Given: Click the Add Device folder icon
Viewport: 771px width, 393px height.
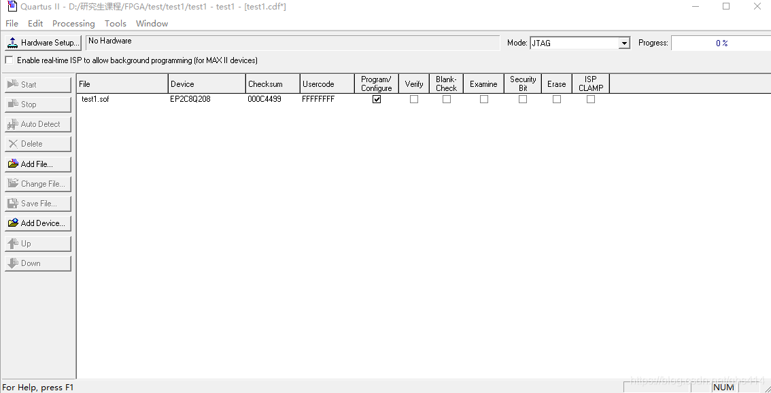Looking at the screenshot, I should pos(14,223).
